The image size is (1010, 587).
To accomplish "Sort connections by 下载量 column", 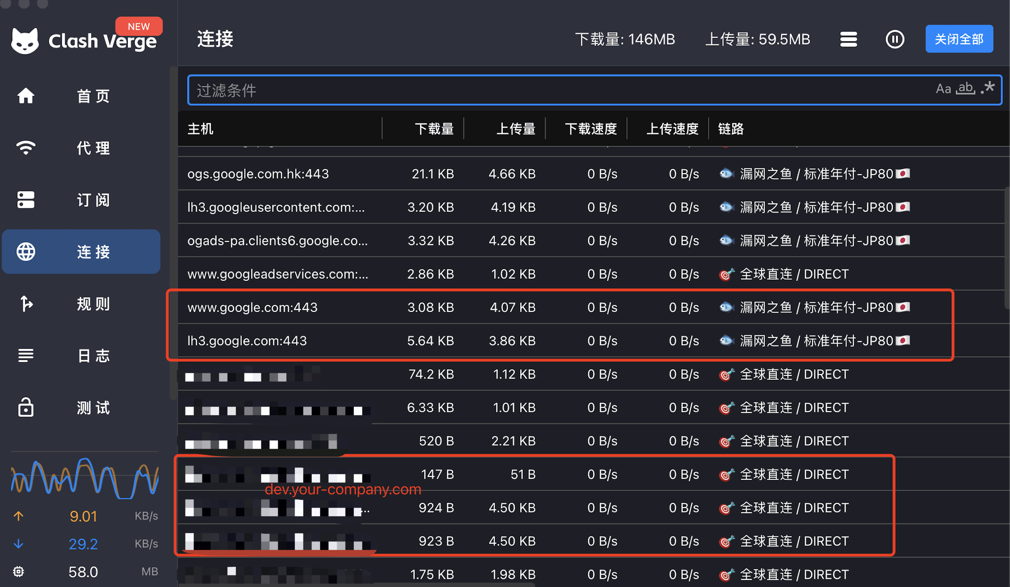I will [x=434, y=129].
